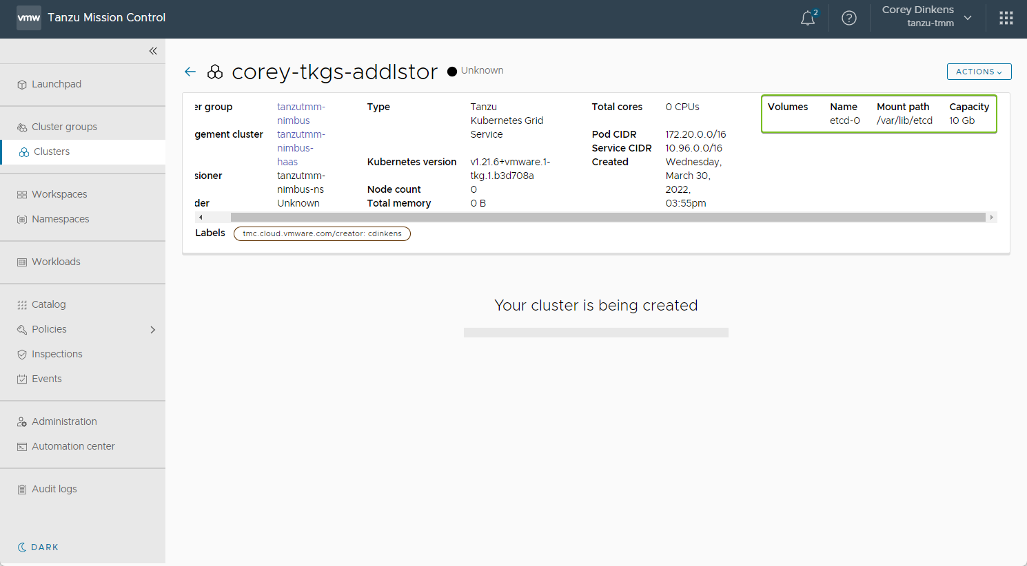Click the Inspections shield icon
Viewport: 1027px width, 566px height.
click(x=22, y=355)
